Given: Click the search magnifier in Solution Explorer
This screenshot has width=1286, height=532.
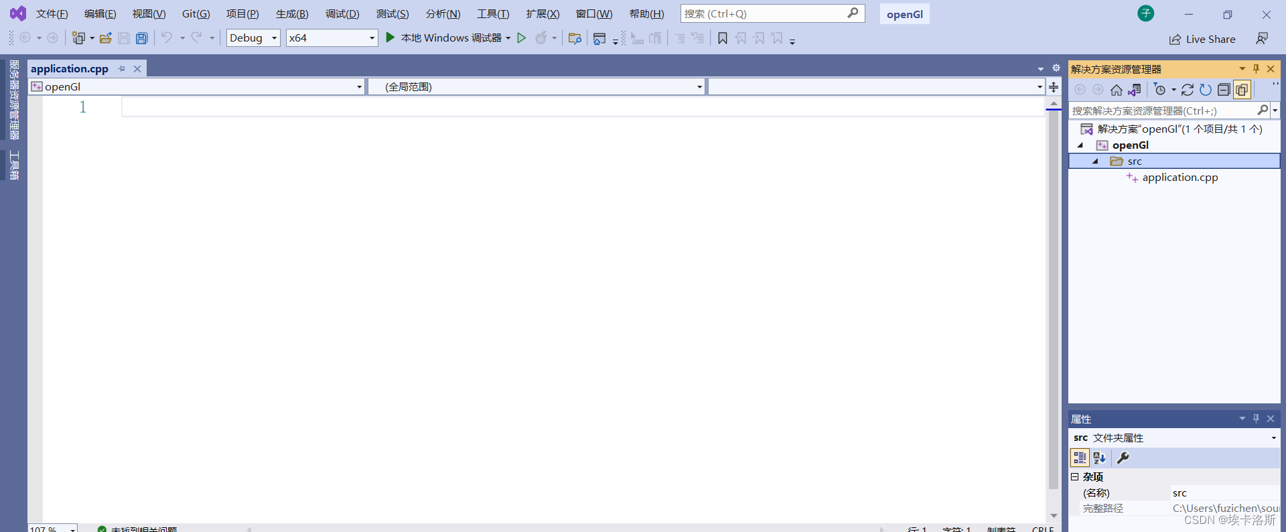Looking at the screenshot, I should tap(1263, 110).
